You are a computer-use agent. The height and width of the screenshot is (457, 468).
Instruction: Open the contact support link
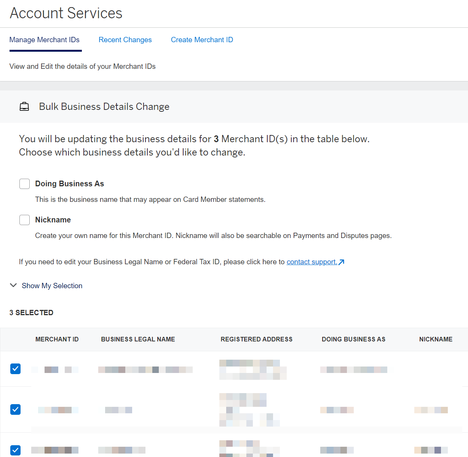pyautogui.click(x=311, y=262)
